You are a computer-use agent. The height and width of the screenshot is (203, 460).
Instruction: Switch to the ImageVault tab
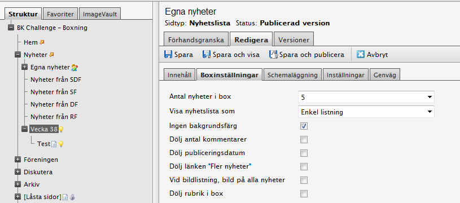click(x=100, y=14)
